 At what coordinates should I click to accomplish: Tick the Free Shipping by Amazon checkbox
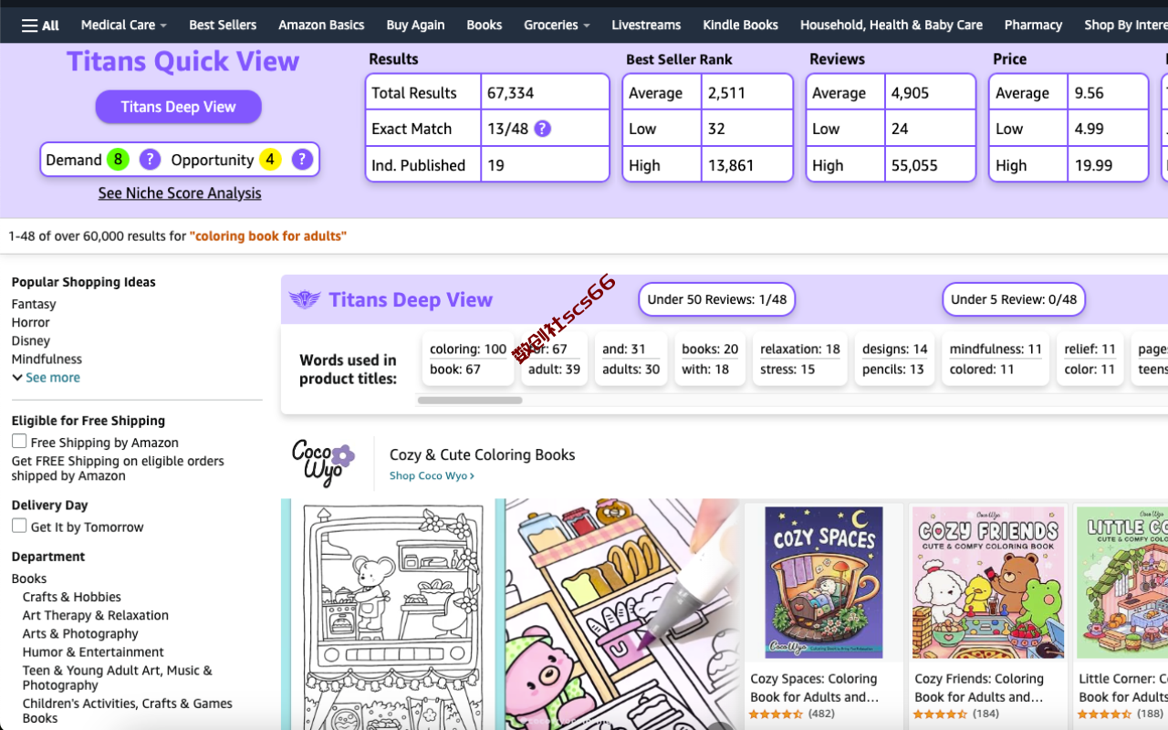pyautogui.click(x=19, y=442)
